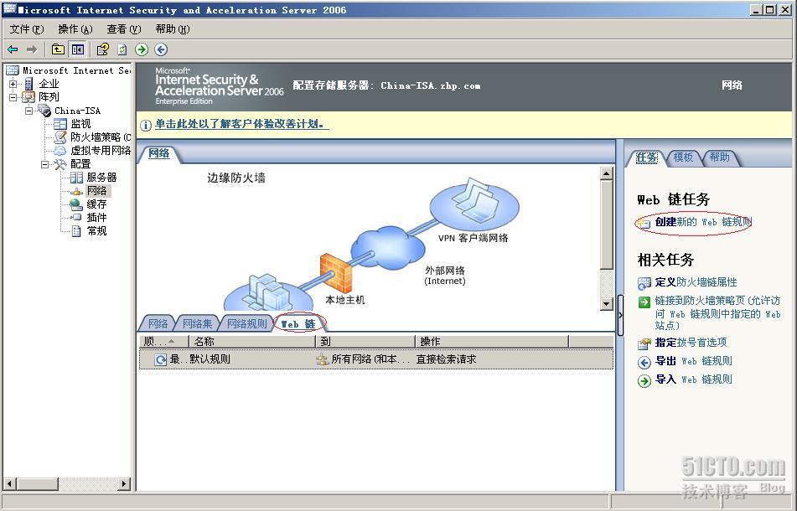
Task: Click 导出 Web 链规则 link
Action: [693, 361]
